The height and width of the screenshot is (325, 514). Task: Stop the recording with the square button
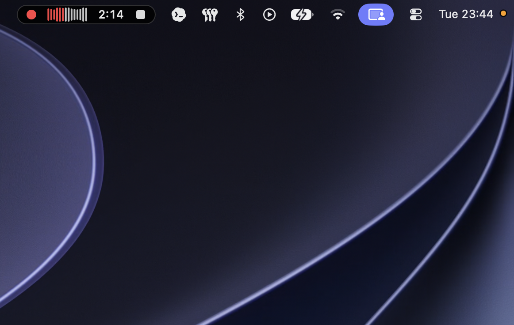tap(141, 15)
